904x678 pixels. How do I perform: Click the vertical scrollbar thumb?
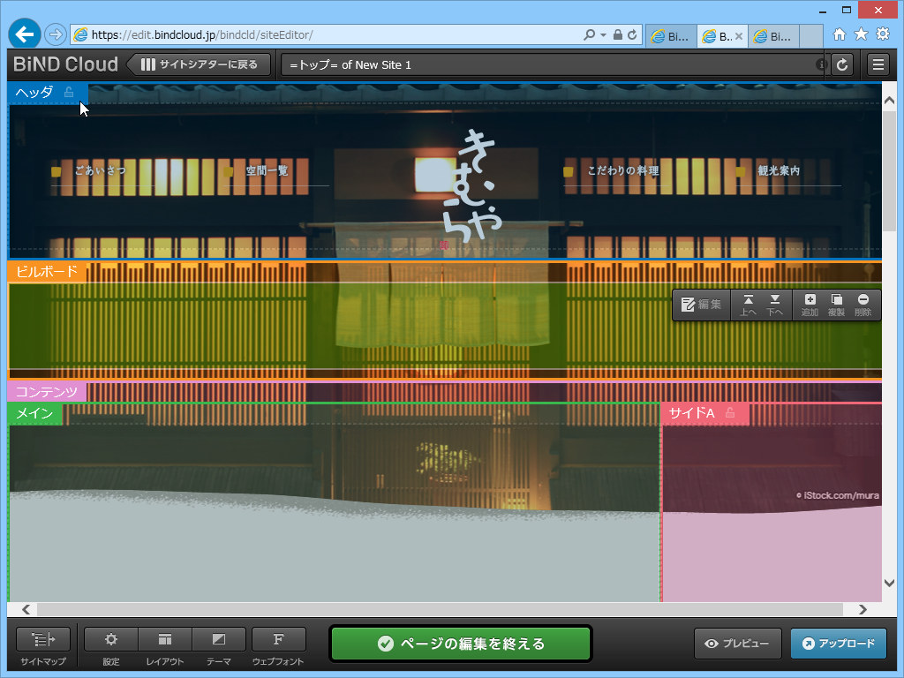(x=890, y=171)
